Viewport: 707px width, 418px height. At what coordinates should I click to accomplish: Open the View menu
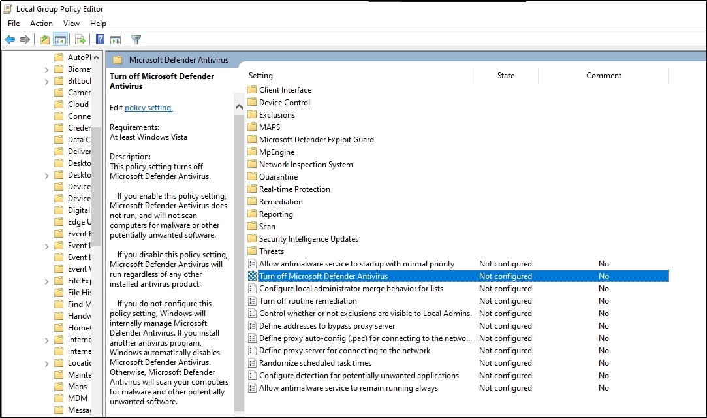(71, 24)
